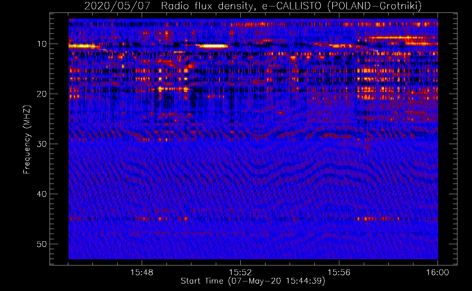Click the frequency tick label '40'
This screenshot has width=472, height=291.
point(42,194)
